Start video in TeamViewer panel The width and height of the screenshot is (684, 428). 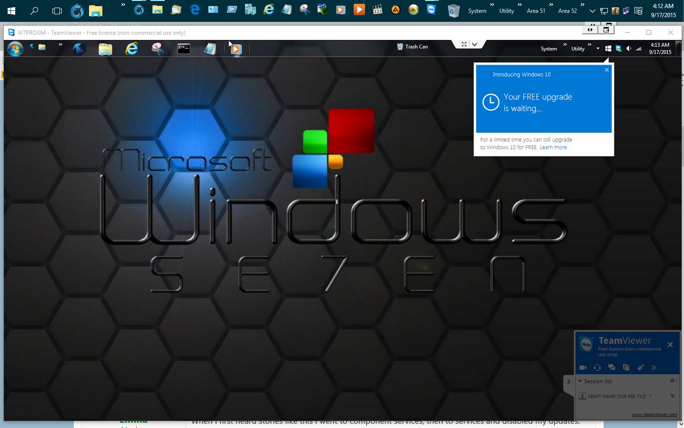[x=583, y=367]
